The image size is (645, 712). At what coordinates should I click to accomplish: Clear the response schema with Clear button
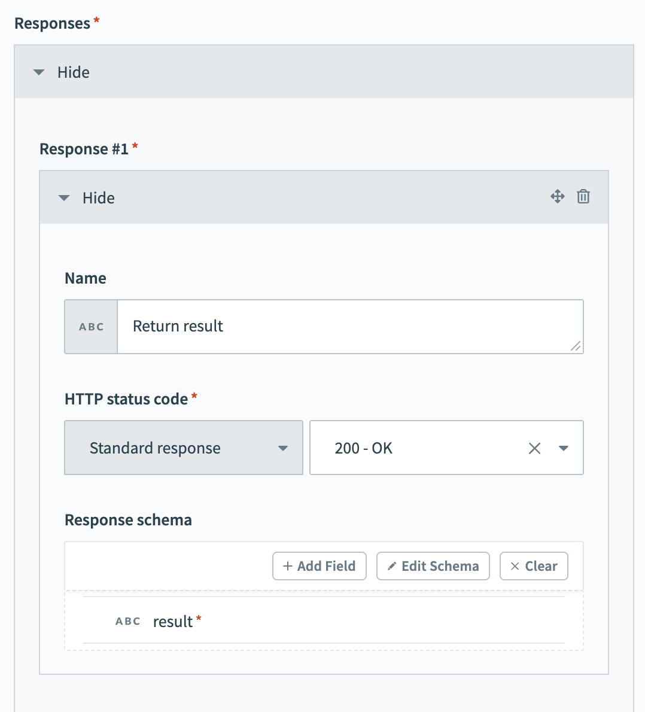point(533,565)
